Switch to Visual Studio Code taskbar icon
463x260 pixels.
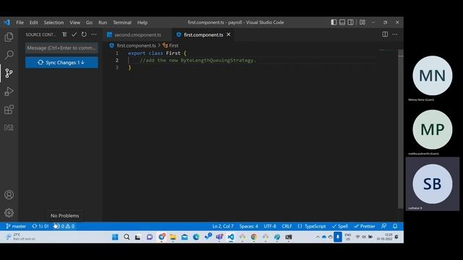click(231, 237)
